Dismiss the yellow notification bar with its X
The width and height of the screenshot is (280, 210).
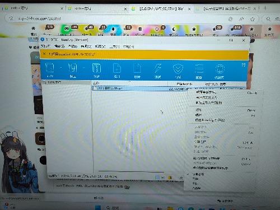pyautogui.click(x=44, y=54)
